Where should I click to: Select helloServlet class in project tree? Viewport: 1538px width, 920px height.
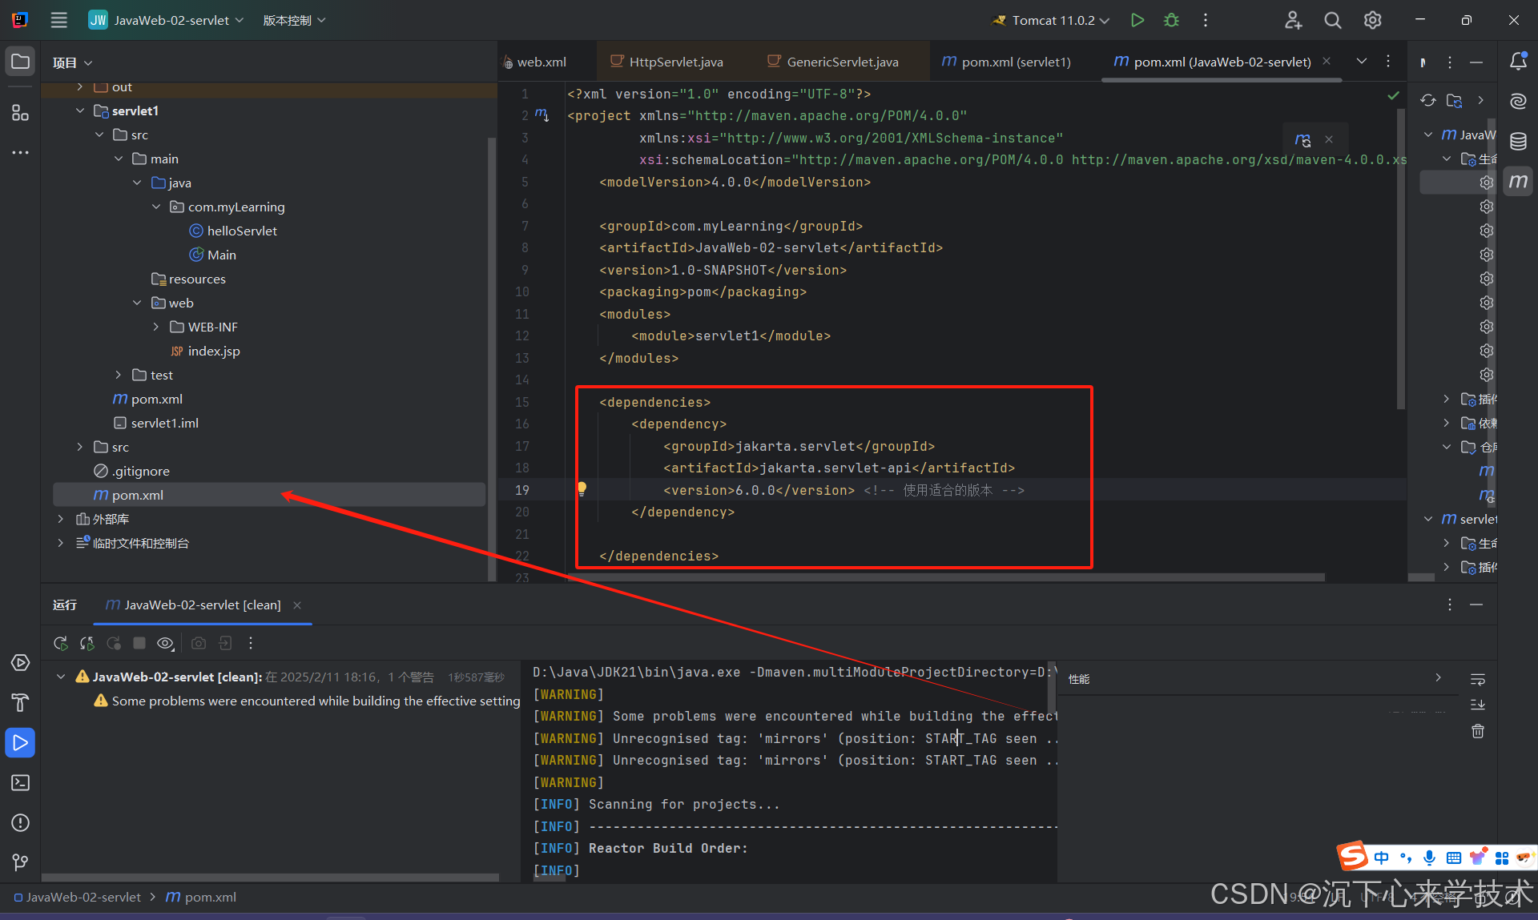point(242,231)
